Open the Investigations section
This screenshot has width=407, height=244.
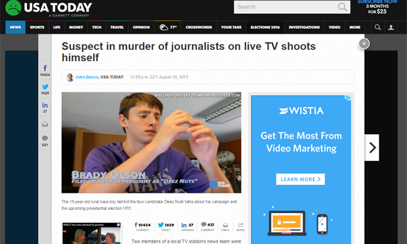coord(304,28)
